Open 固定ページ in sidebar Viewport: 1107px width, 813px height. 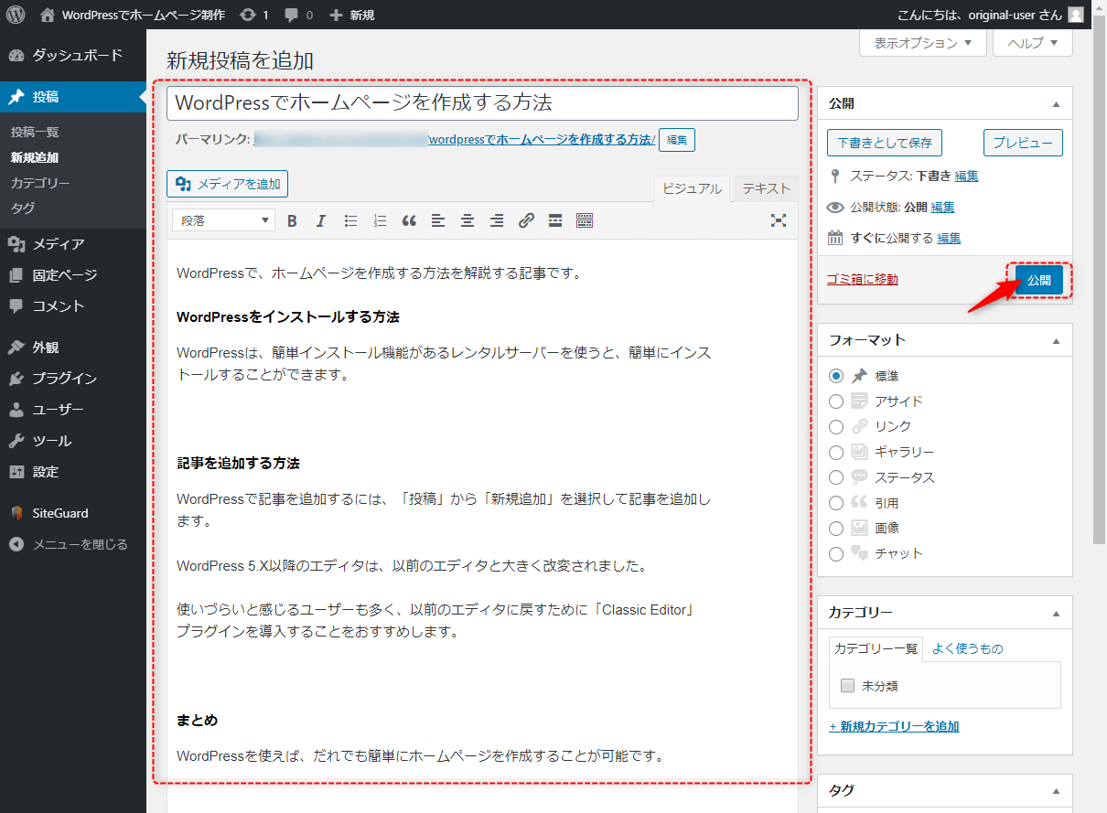(73, 275)
